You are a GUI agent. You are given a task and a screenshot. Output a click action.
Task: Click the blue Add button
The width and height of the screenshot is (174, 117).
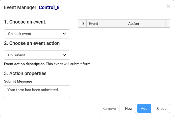point(144,108)
